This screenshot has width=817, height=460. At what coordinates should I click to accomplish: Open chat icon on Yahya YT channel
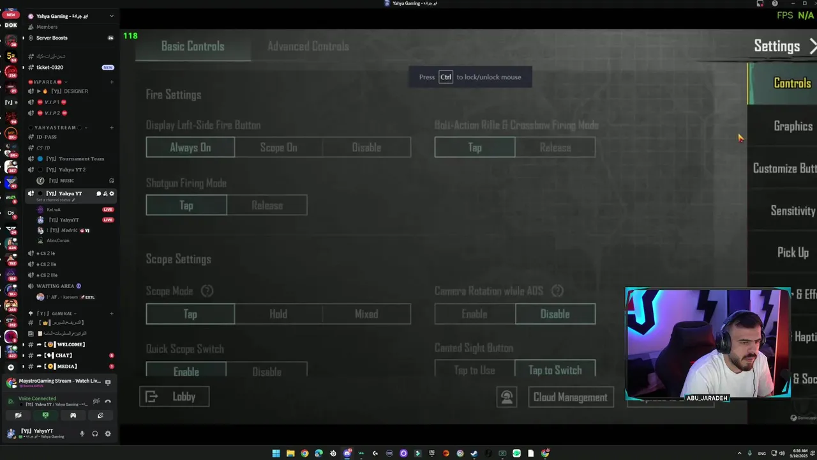coord(98,194)
